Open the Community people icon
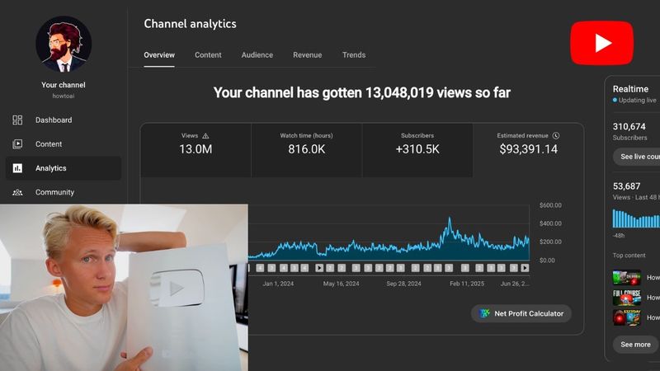The width and height of the screenshot is (660, 371). click(17, 192)
